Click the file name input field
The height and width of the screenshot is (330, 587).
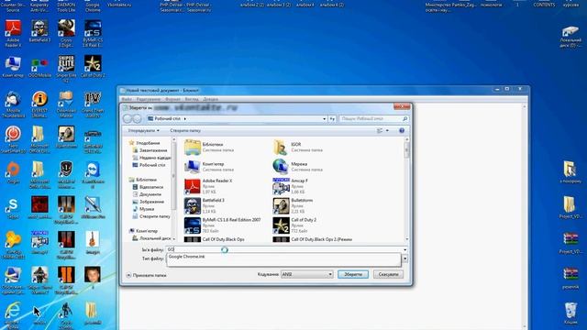[x=283, y=249]
